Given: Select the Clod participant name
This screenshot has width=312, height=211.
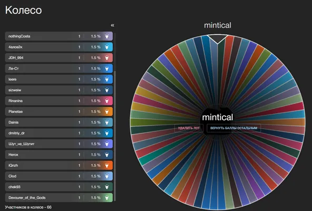Looking at the screenshot, I should pyautogui.click(x=12, y=176).
